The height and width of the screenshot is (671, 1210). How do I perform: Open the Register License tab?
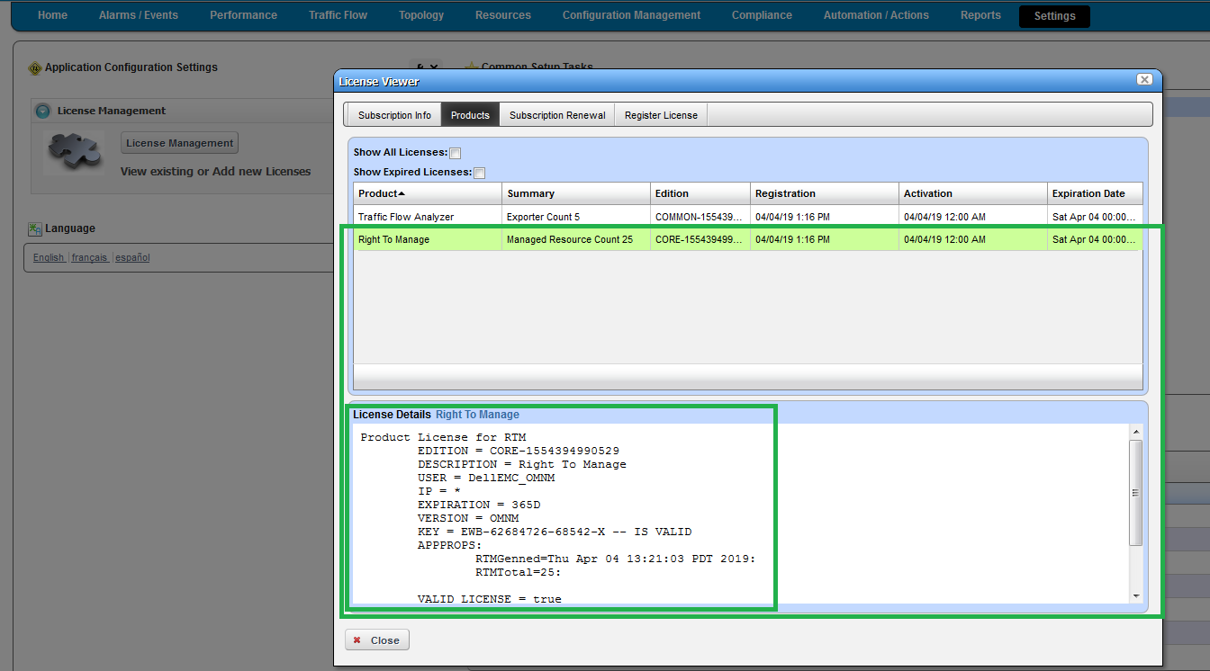click(660, 114)
